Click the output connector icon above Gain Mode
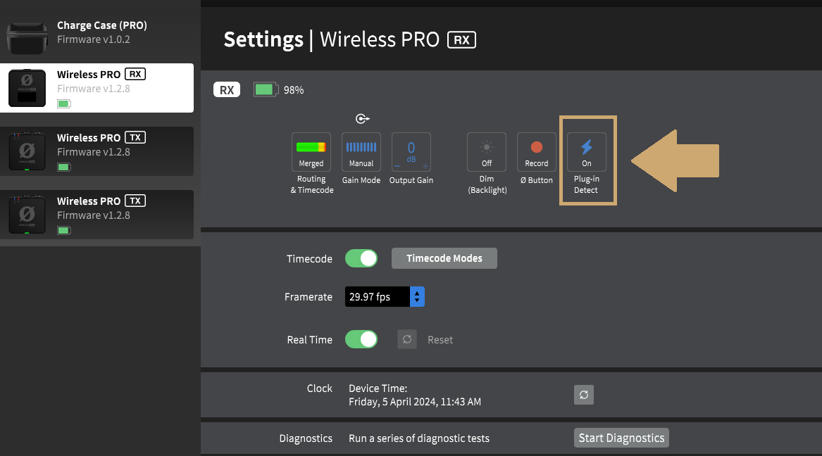This screenshot has width=822, height=456. point(362,119)
